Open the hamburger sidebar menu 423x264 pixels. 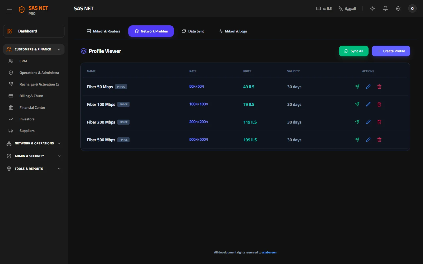(x=10, y=11)
